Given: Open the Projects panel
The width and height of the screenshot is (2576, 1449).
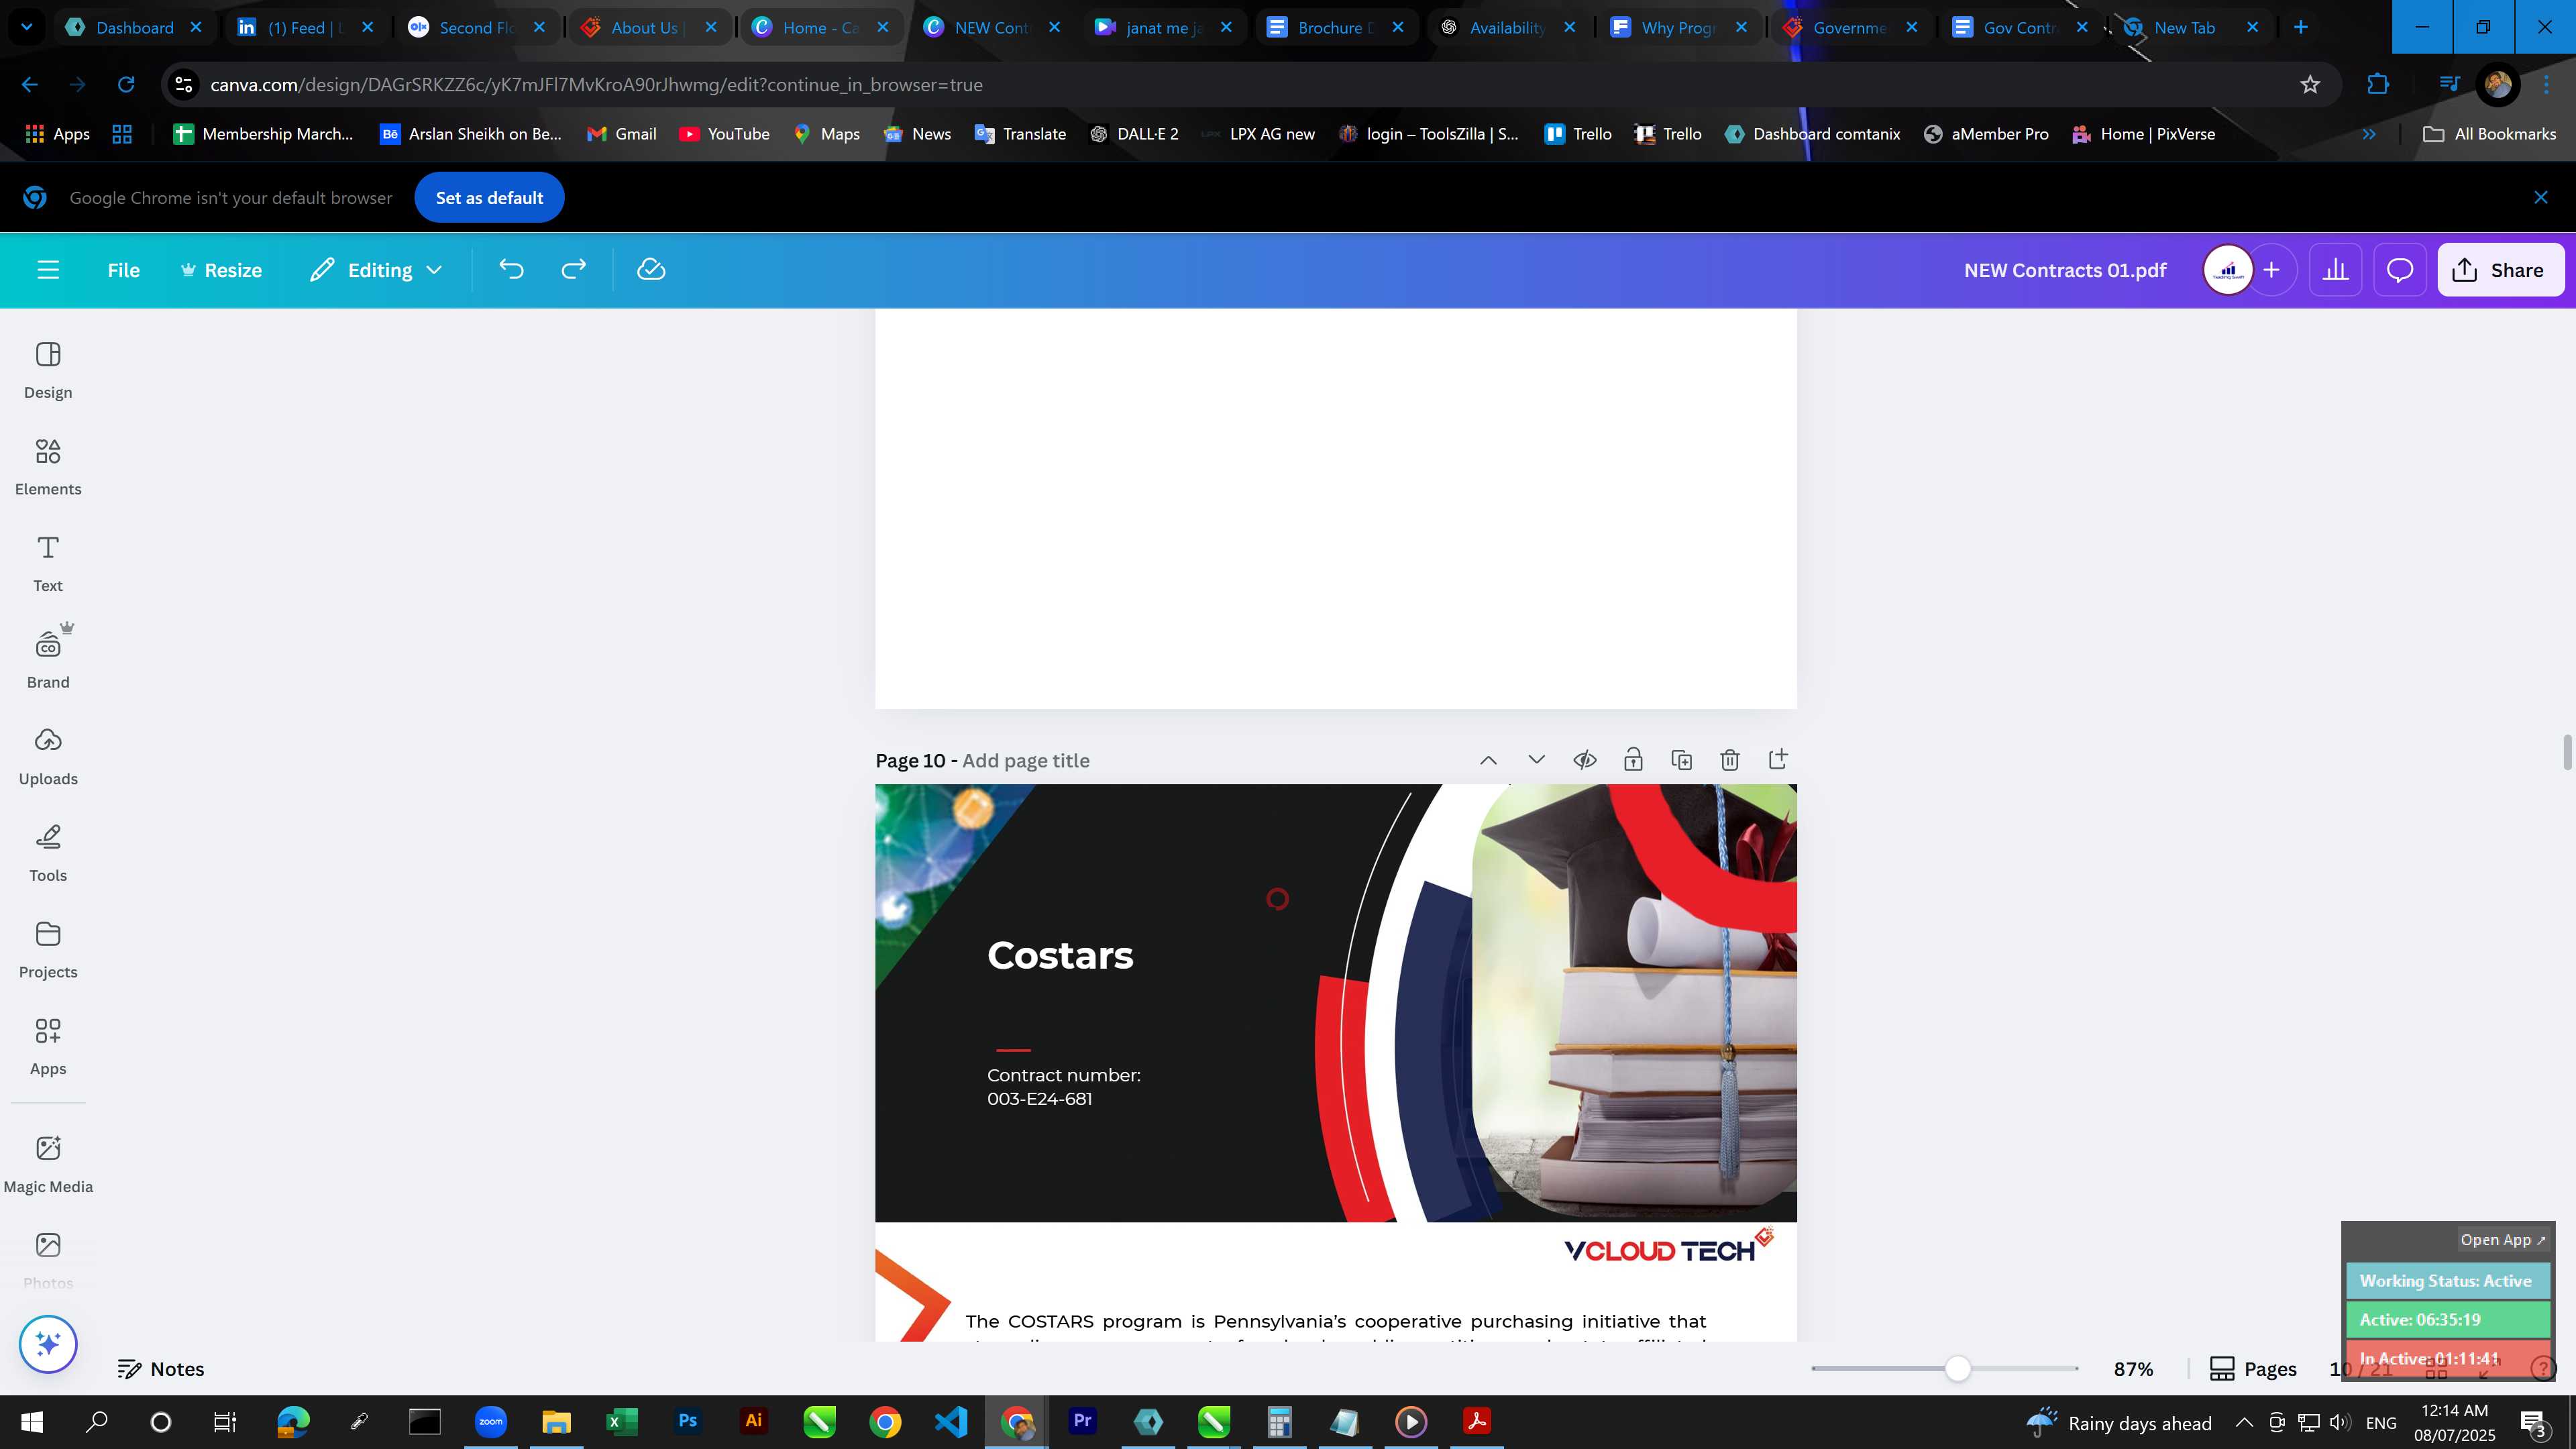Looking at the screenshot, I should (x=48, y=950).
